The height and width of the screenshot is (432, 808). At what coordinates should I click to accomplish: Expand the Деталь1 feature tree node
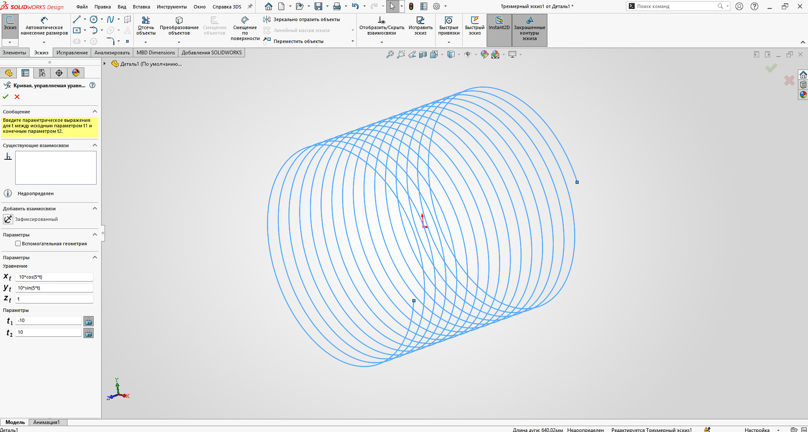point(105,64)
